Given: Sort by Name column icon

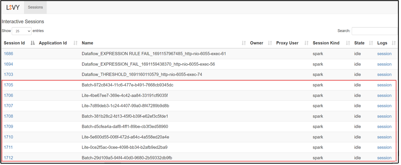Looking at the screenshot, I should pos(244,43).
